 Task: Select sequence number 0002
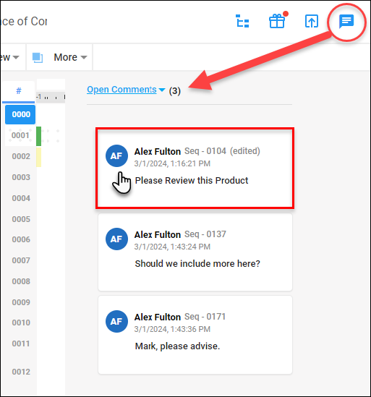(21, 156)
